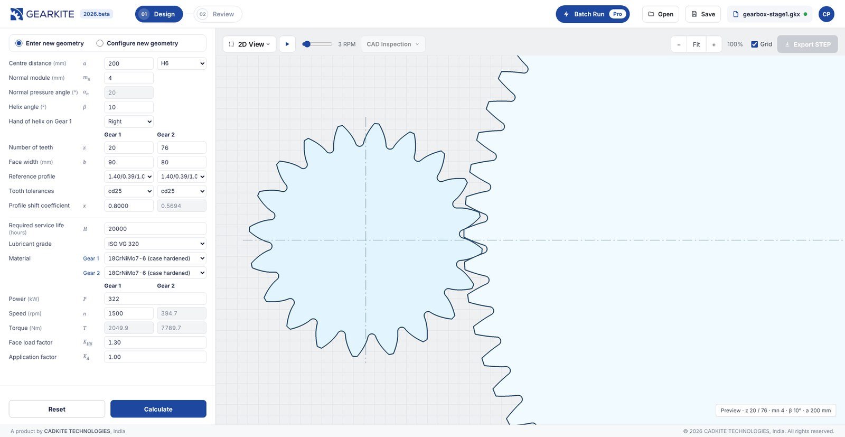Image resolution: width=845 pixels, height=437 pixels.
Task: Toggle the Grid checkbox
Action: 754,44
